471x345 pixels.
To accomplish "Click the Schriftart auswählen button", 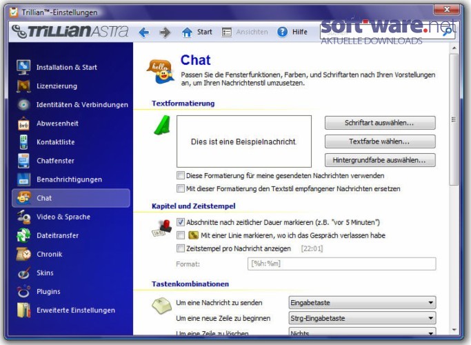I will click(380, 123).
